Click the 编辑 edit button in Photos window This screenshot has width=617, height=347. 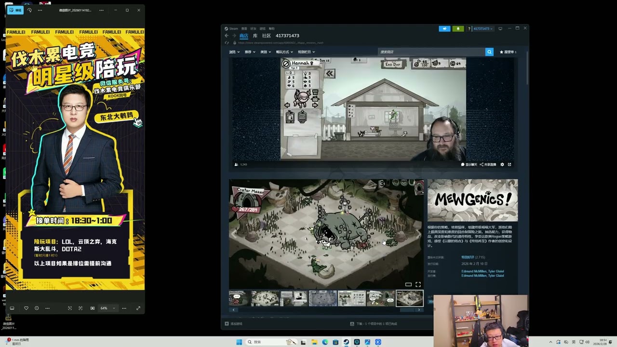15,10
